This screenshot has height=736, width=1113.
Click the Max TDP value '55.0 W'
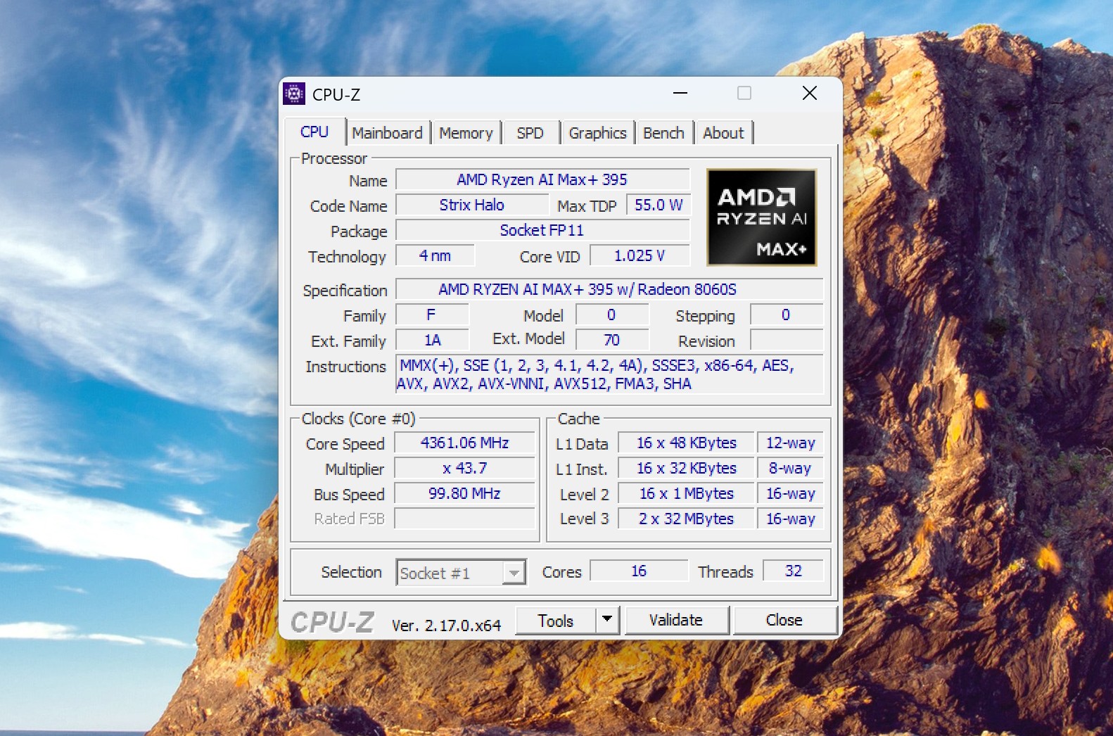(659, 205)
